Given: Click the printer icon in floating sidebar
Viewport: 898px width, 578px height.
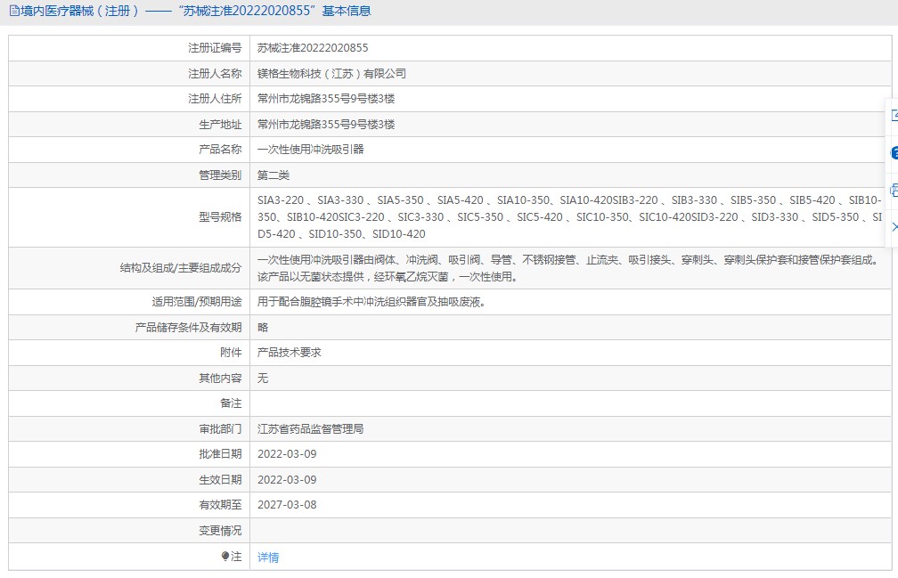Looking at the screenshot, I should pos(894,190).
